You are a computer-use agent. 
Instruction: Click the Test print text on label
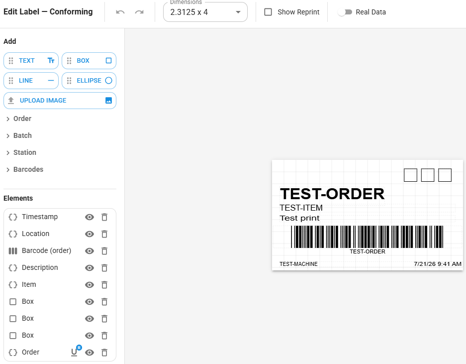pyautogui.click(x=299, y=218)
